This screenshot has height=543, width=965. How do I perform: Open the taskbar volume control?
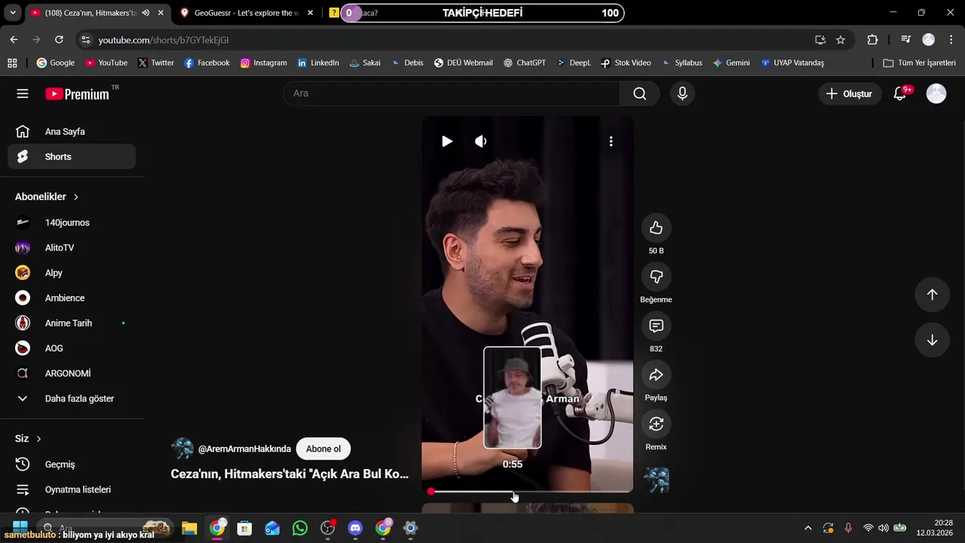pyautogui.click(x=884, y=528)
